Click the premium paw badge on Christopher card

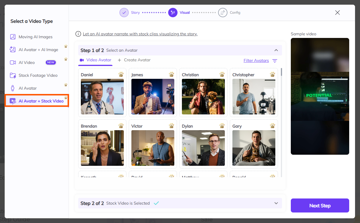tap(272, 74)
